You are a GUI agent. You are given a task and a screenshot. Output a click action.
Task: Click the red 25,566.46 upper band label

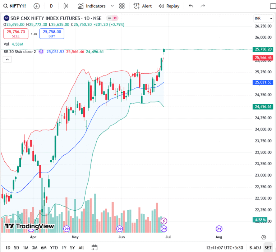click(x=263, y=58)
